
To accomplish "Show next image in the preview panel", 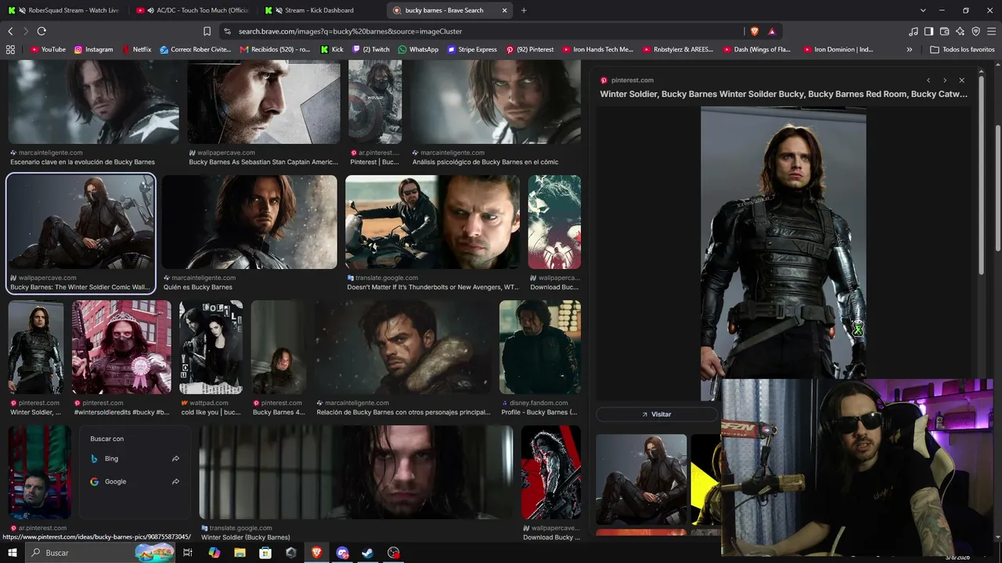I will tap(945, 81).
